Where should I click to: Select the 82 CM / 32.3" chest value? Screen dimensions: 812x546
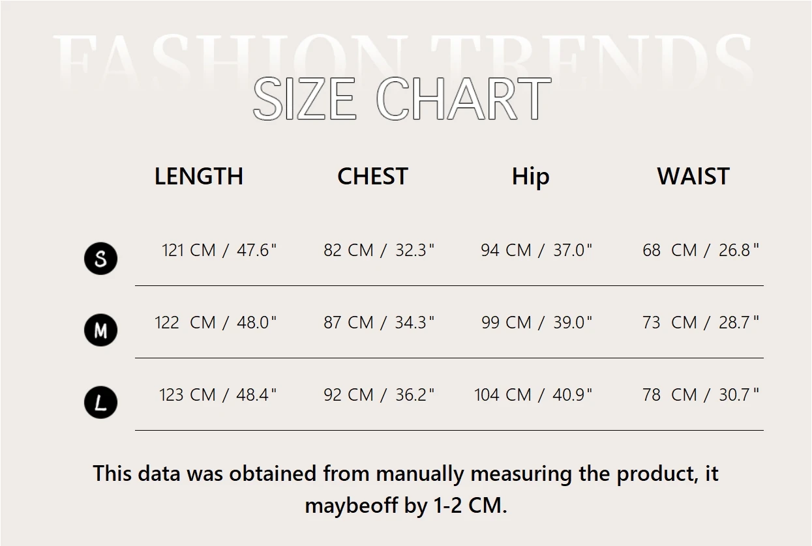tap(379, 250)
